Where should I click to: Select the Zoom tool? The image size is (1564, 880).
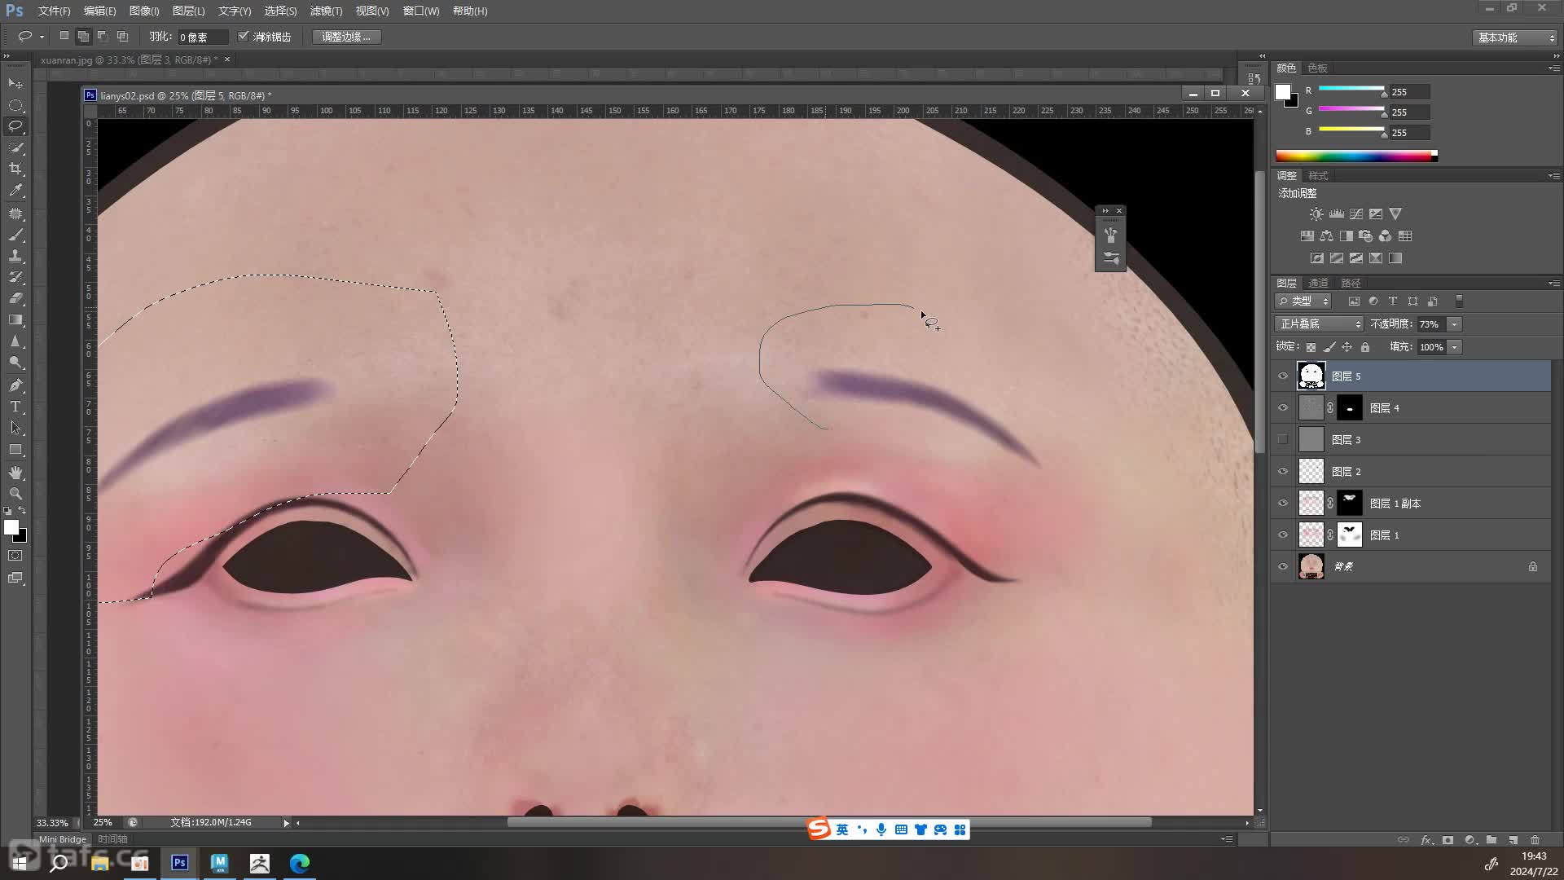[15, 494]
